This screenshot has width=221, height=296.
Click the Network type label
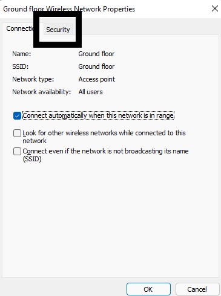33,79
